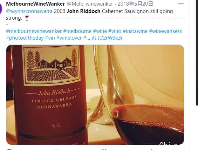Open the #winewankers hashtag
Viewport: 198px width, 150px height.
pyautogui.click(x=165, y=31)
